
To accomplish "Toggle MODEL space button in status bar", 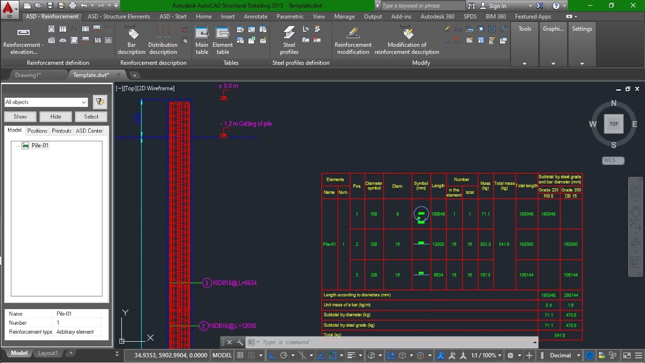I will [x=222, y=355].
